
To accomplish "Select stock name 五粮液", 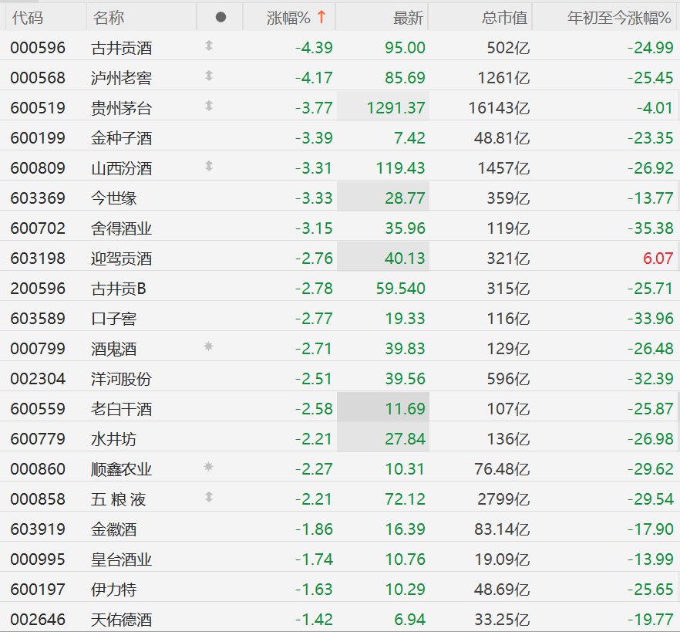I will (x=119, y=499).
